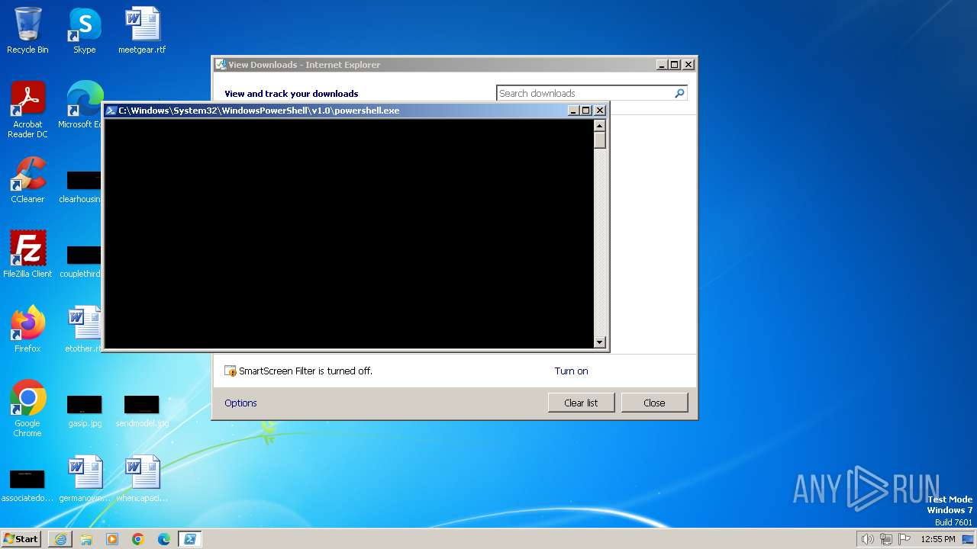The height and width of the screenshot is (549, 977).
Task: Click the Turn on SmartScreen link
Action: (x=571, y=371)
